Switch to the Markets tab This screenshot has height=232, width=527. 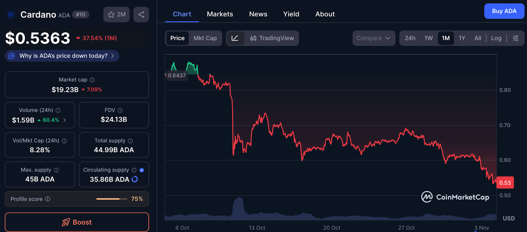pos(220,14)
